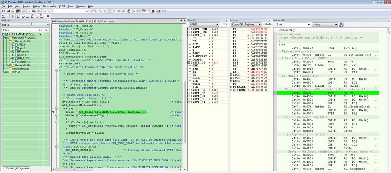
Task: Click the R1 value 0x4006B006
Action: point(259,32)
